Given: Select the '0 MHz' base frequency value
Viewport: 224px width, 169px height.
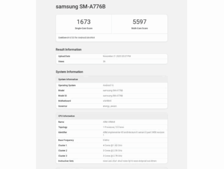Looking at the screenshot, I should (106, 140).
